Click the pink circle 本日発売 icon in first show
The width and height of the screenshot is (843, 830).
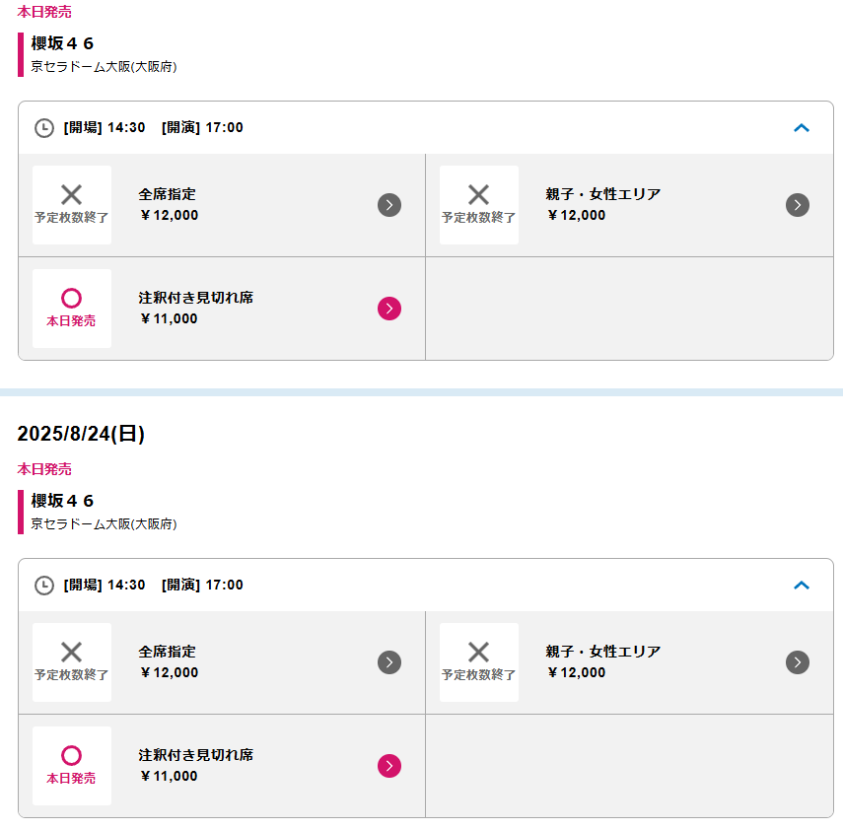click(x=72, y=309)
